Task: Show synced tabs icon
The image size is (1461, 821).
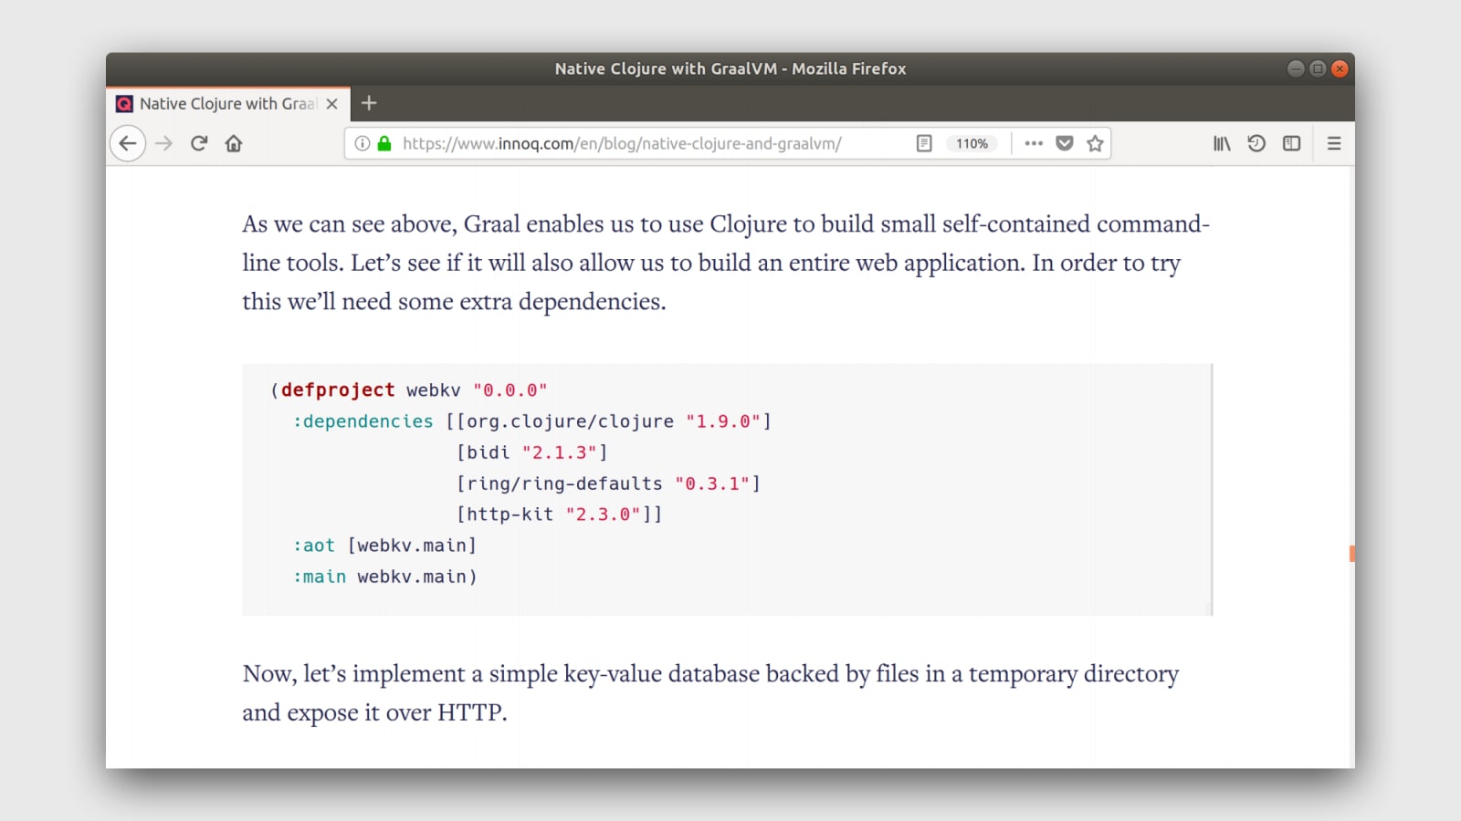Action: pyautogui.click(x=1256, y=143)
